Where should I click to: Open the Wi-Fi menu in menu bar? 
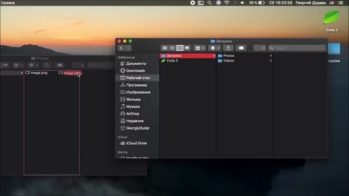tap(227, 3)
